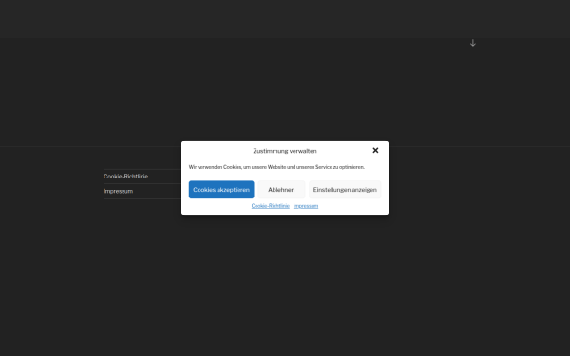Open the blue Impressum link in dialog
This screenshot has height=356, width=570.
pyautogui.click(x=306, y=206)
